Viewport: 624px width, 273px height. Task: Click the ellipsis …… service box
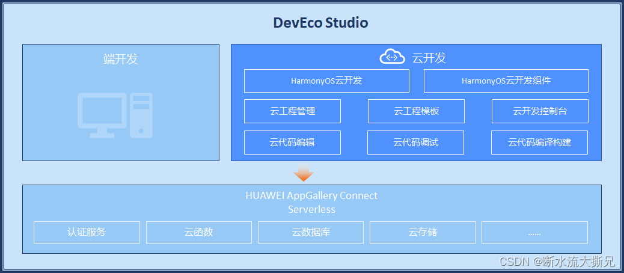point(534,232)
